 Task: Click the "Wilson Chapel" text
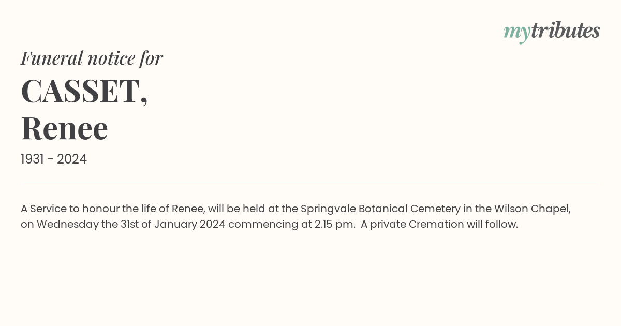[x=532, y=209]
